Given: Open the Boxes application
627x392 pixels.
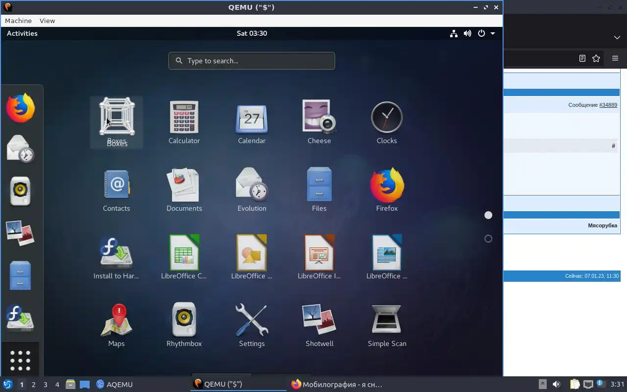Looking at the screenshot, I should pyautogui.click(x=117, y=122).
